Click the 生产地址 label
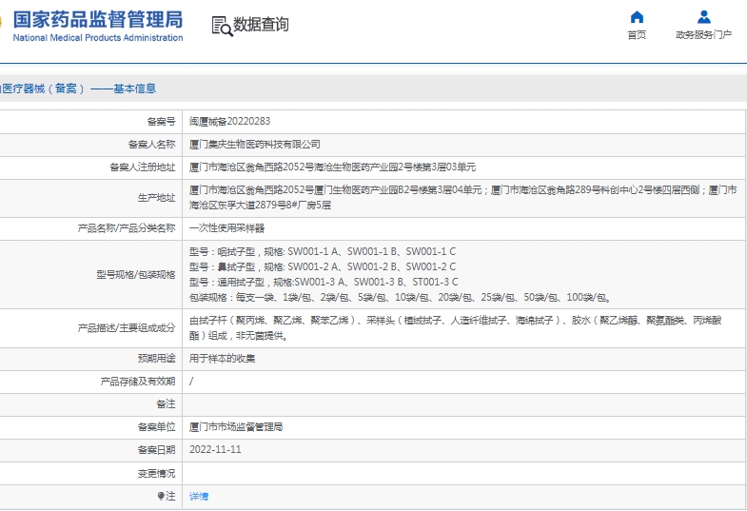 point(156,198)
